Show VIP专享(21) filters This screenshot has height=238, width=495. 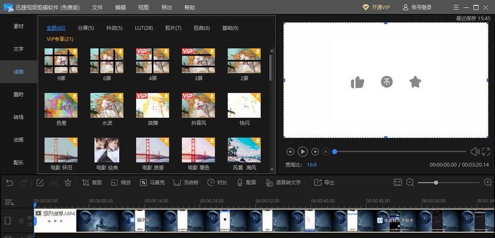[x=60, y=39]
